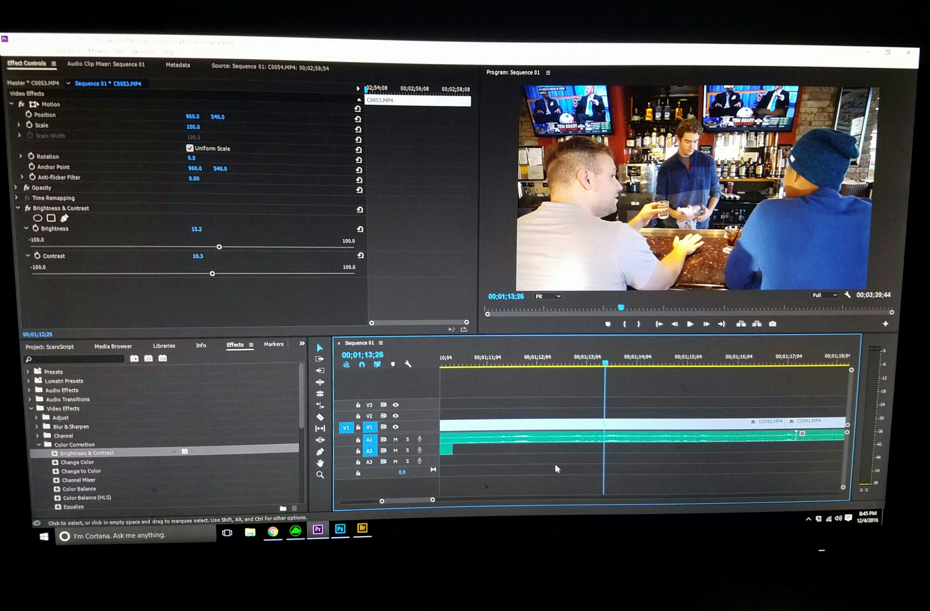The height and width of the screenshot is (611, 930).
Task: Click the Export Frame camera icon
Action: click(772, 324)
